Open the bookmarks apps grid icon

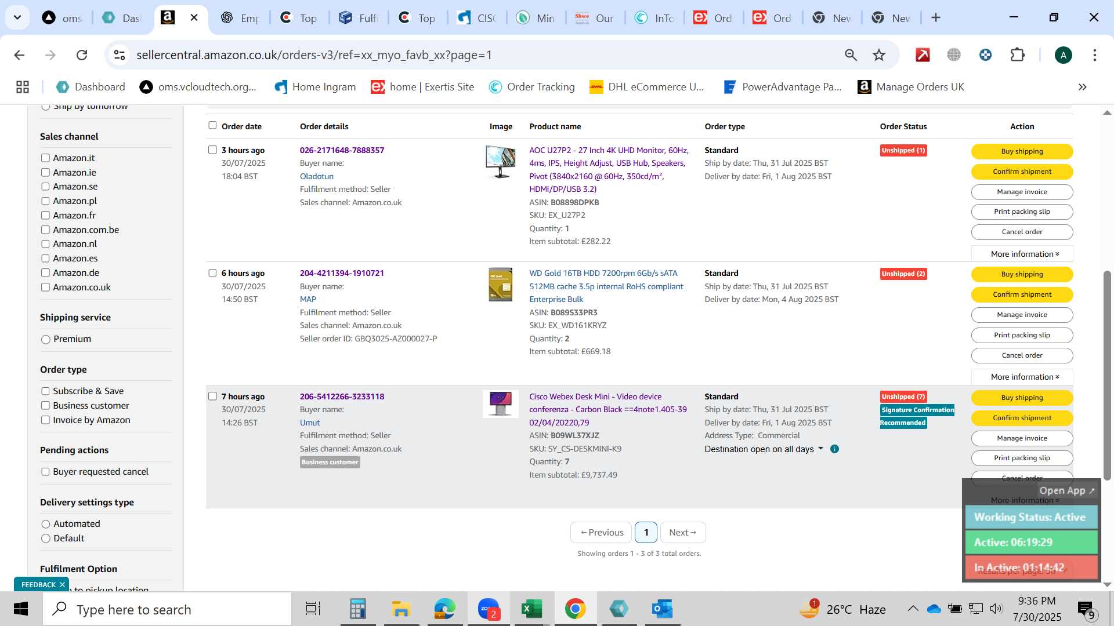coord(23,87)
